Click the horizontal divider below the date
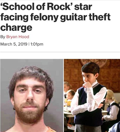This screenshot has width=120, height=132. click(x=60, y=52)
